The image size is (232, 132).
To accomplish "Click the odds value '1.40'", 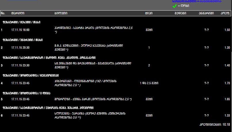I will coord(227,65).
